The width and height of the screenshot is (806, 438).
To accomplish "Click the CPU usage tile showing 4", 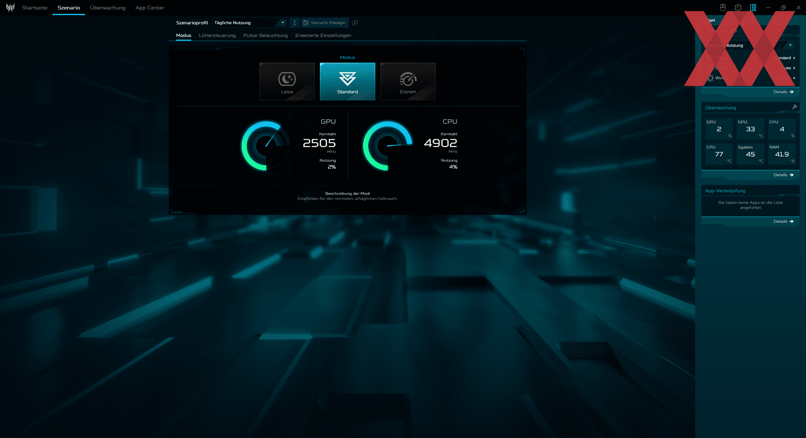I will point(782,129).
